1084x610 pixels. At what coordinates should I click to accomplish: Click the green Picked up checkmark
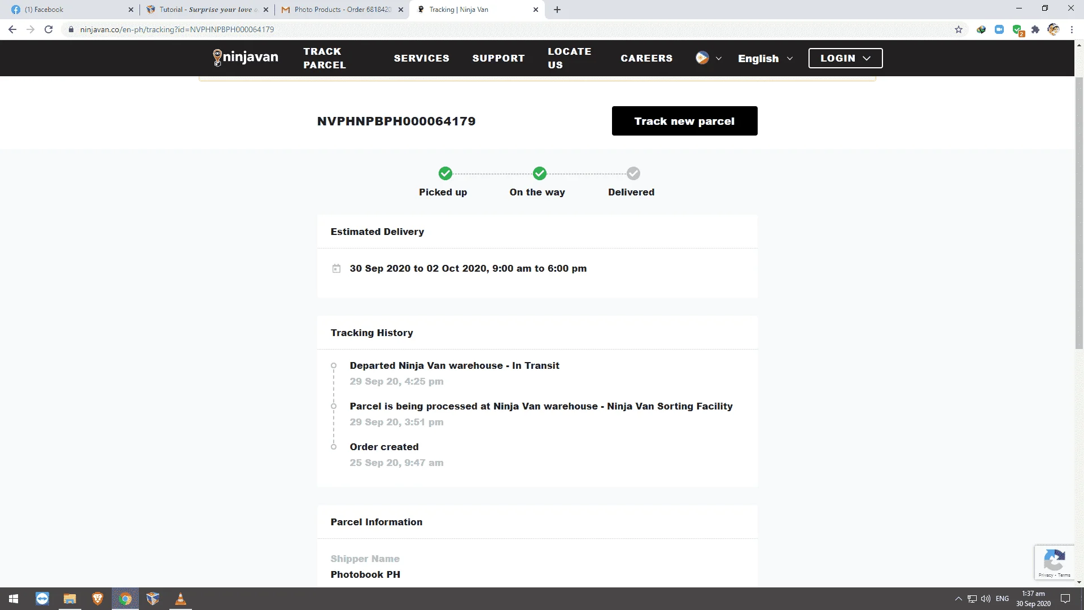tap(445, 173)
